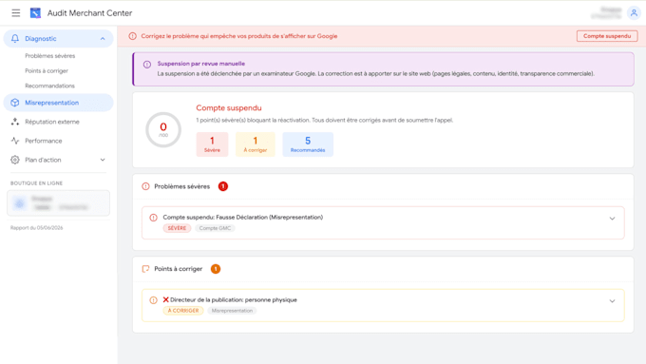This screenshot has width=646, height=364.
Task: Click the flag icon beside Points à corriger heading
Action: [145, 269]
